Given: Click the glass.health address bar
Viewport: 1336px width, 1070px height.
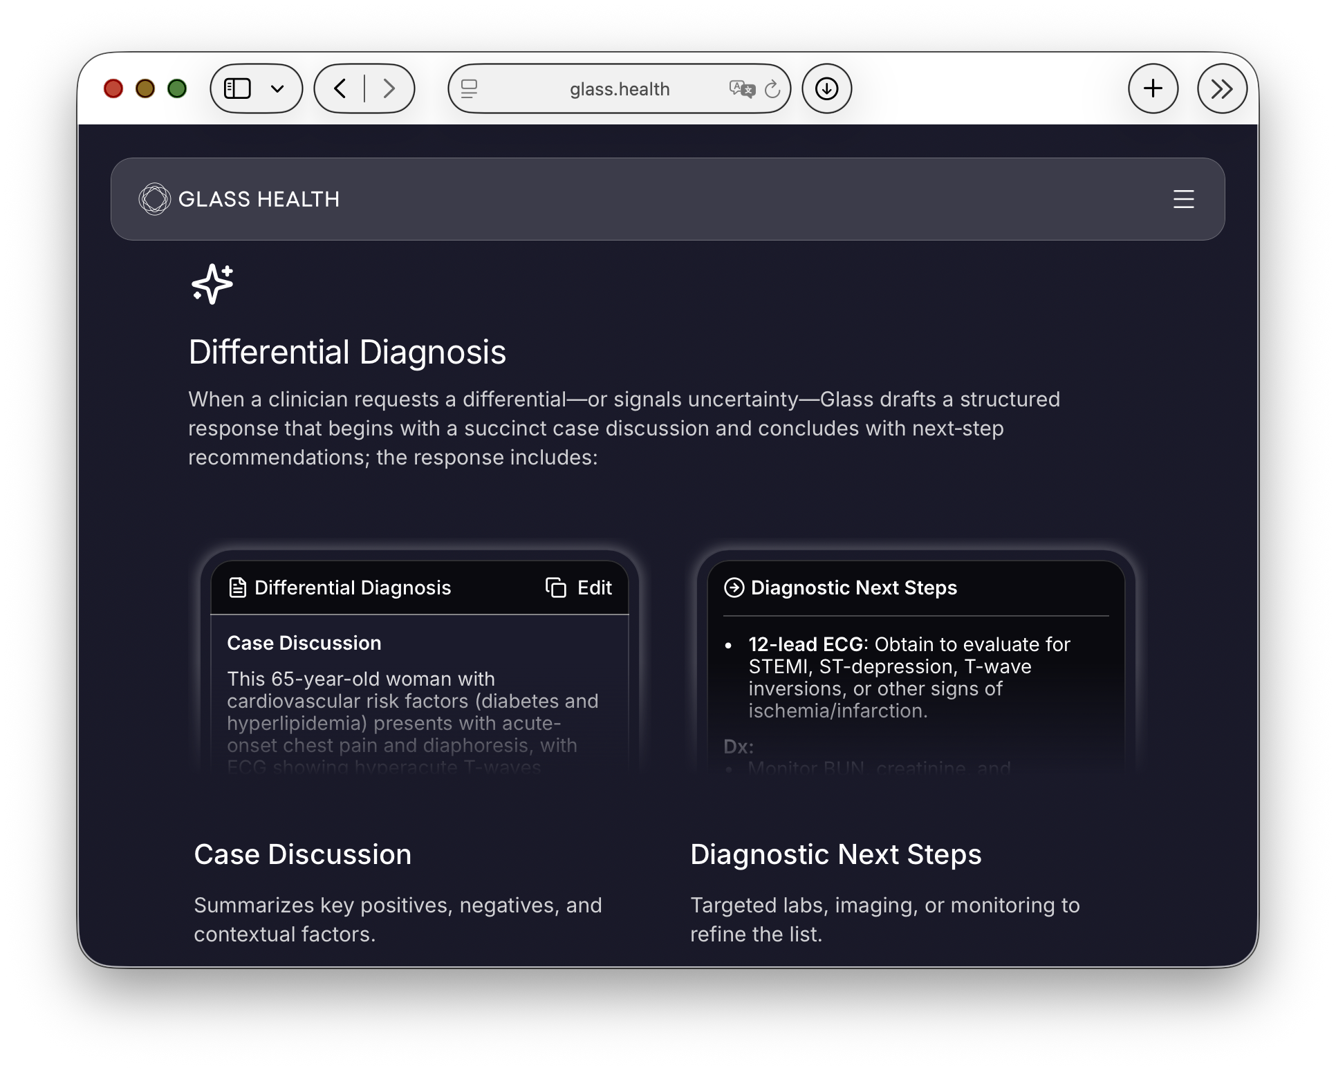Looking at the screenshot, I should [x=619, y=88].
